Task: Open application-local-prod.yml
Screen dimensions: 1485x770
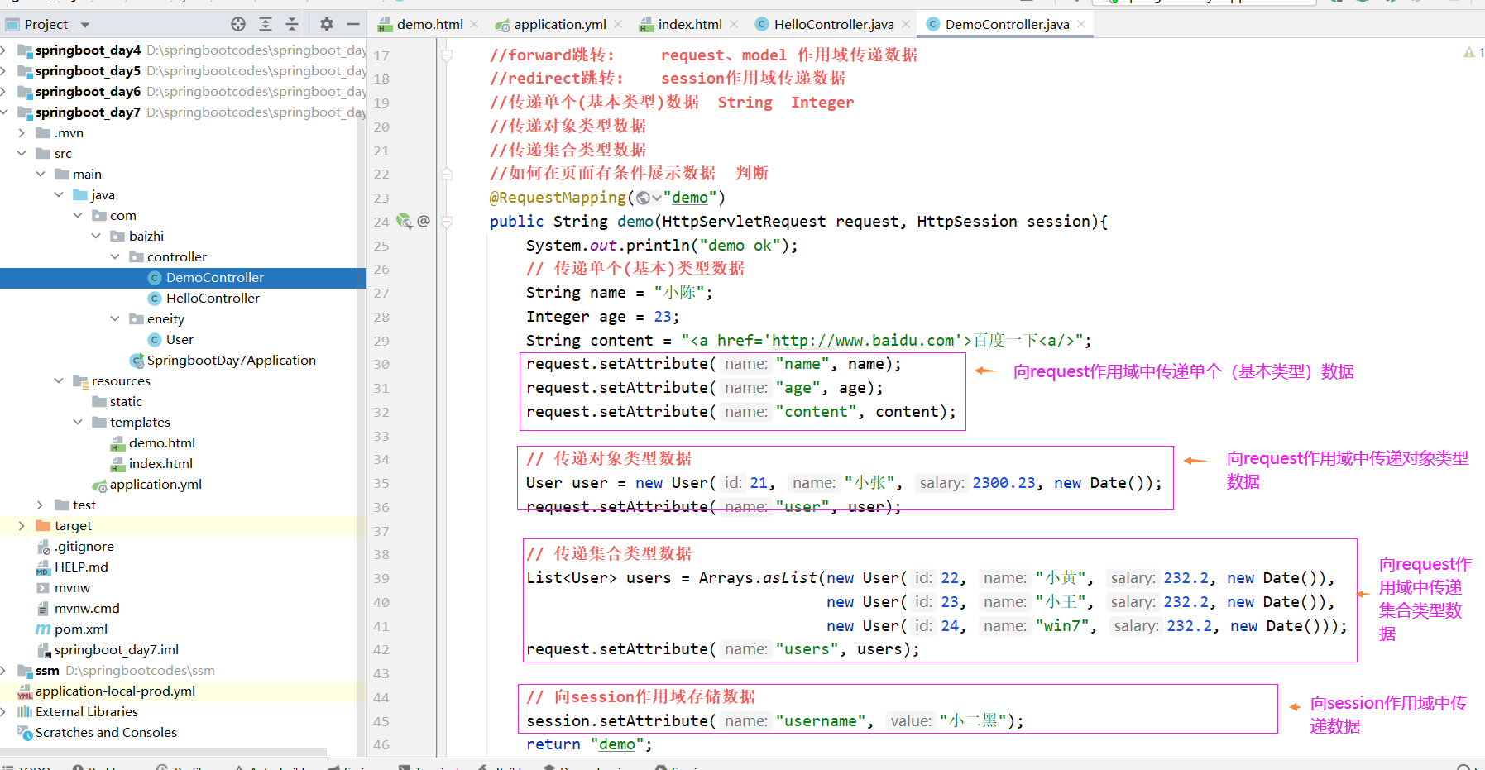Action: [x=115, y=691]
